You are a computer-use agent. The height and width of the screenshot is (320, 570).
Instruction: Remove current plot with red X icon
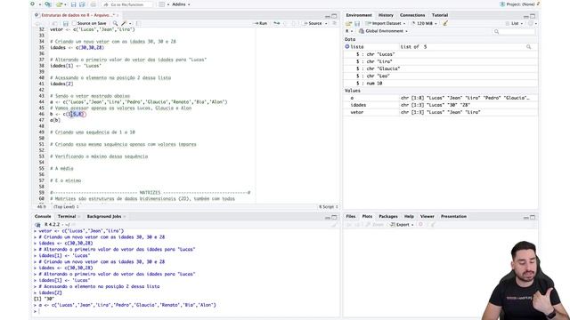(420, 225)
